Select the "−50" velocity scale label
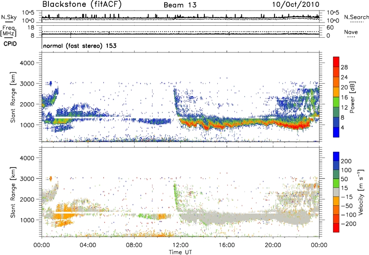This screenshot has height=255, width=369. tap(346, 206)
